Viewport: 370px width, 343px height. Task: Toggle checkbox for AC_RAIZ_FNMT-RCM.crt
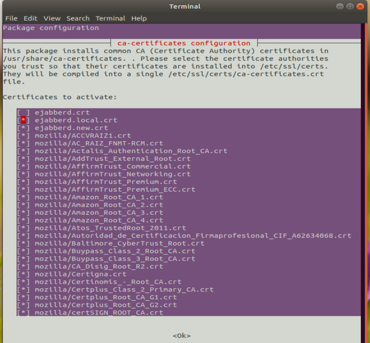(x=23, y=143)
